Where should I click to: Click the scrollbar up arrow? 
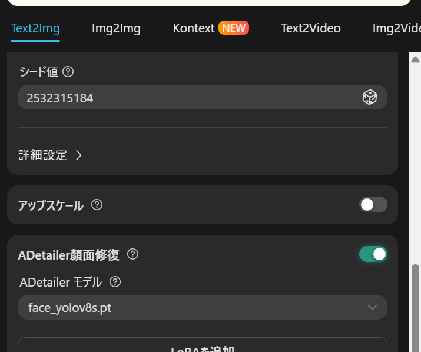[x=415, y=59]
